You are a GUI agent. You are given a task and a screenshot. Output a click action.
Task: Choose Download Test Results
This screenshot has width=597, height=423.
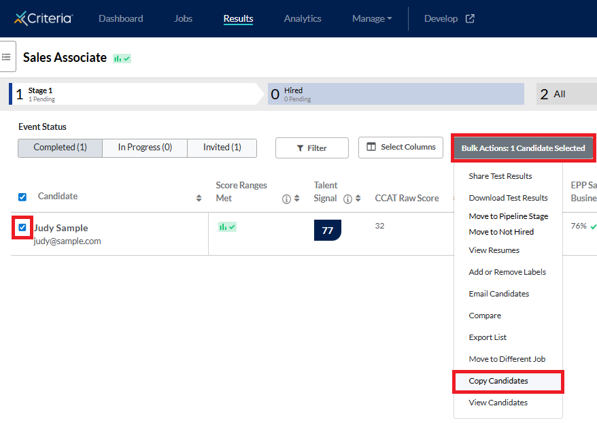point(509,198)
